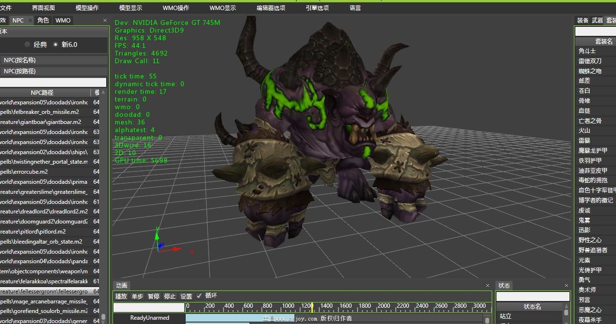This screenshot has height=324, width=616.
Task: Sort by the 套装名 column header
Action: (595, 42)
